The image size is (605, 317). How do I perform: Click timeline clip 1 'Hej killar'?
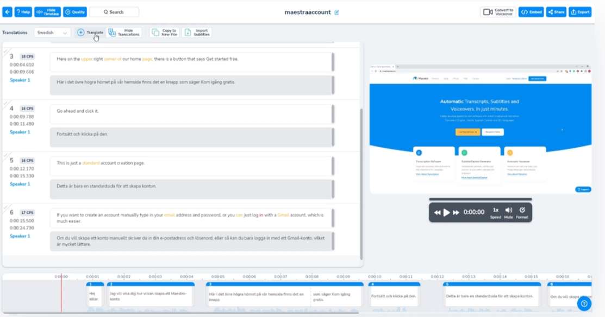point(95,294)
